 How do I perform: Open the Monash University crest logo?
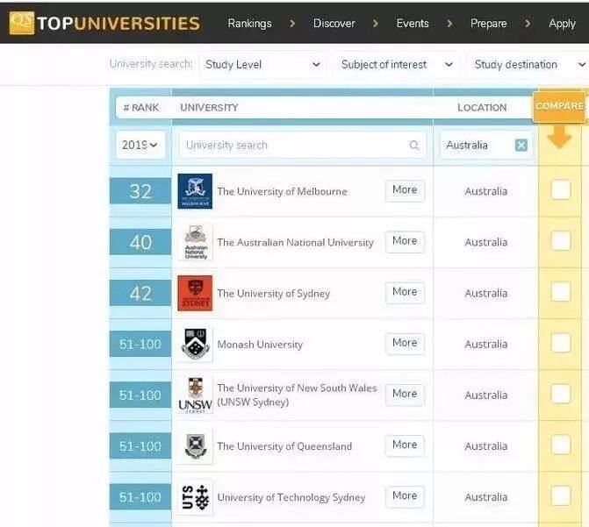pyautogui.click(x=195, y=345)
